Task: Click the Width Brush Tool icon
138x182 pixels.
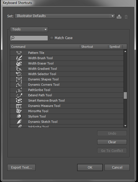Action: click(19, 58)
